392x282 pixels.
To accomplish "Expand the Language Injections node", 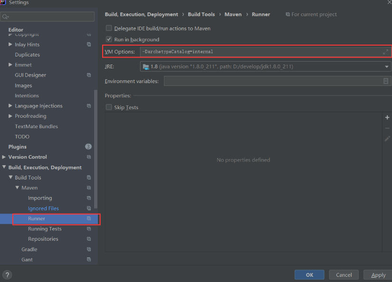I will coord(10,106).
